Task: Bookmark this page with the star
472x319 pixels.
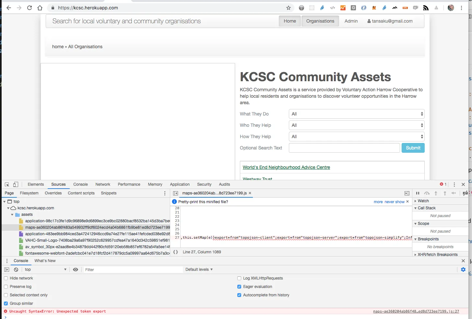Action: 289,8
